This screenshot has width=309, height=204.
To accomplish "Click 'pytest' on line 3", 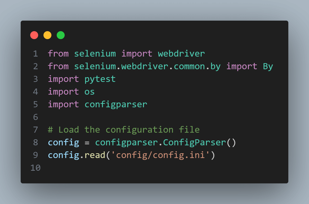I will 100,79.
